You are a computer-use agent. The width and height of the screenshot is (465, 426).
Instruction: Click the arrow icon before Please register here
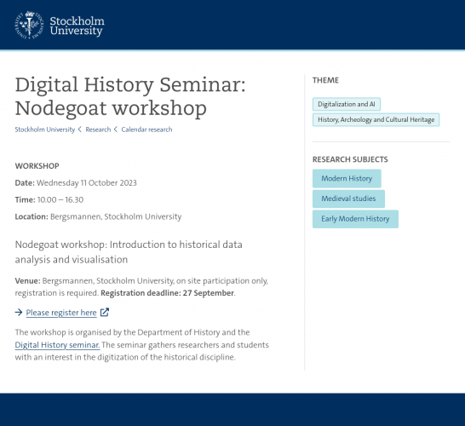(x=19, y=313)
